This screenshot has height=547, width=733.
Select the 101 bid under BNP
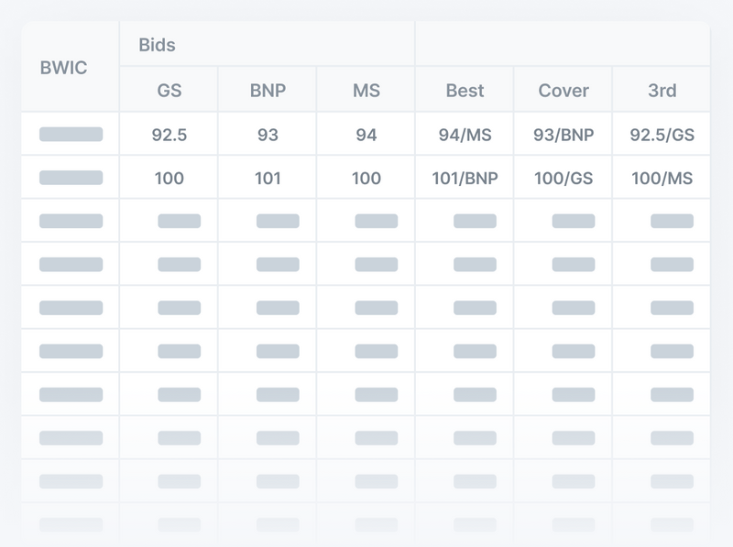coord(267,176)
